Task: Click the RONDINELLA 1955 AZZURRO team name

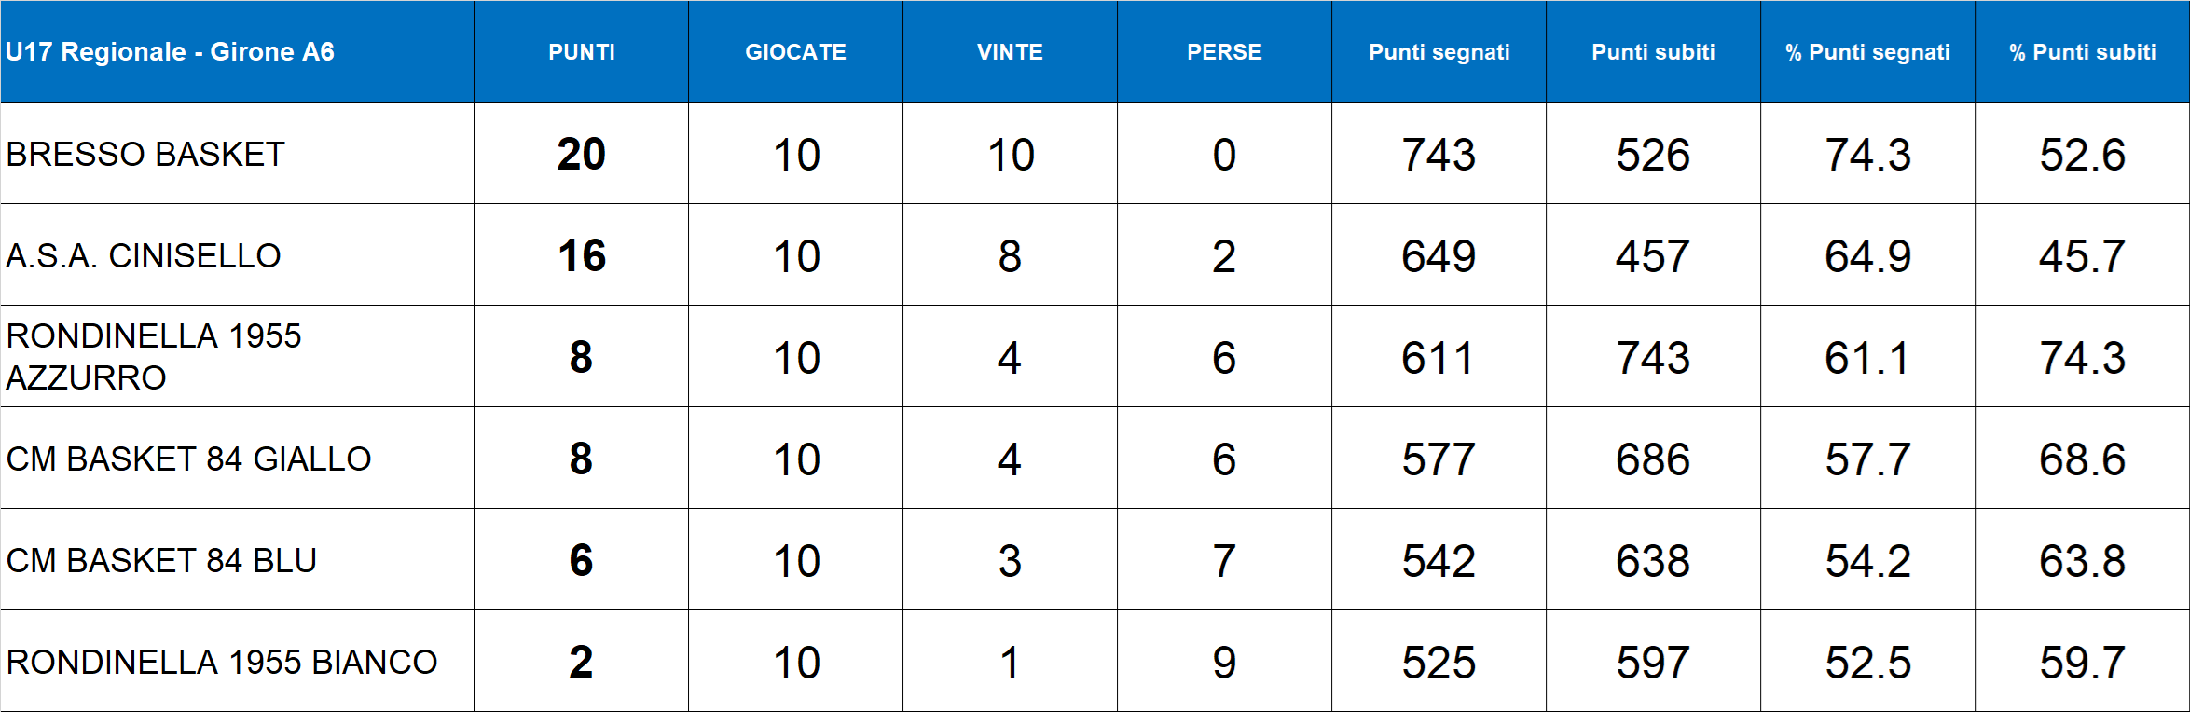Action: [x=154, y=357]
